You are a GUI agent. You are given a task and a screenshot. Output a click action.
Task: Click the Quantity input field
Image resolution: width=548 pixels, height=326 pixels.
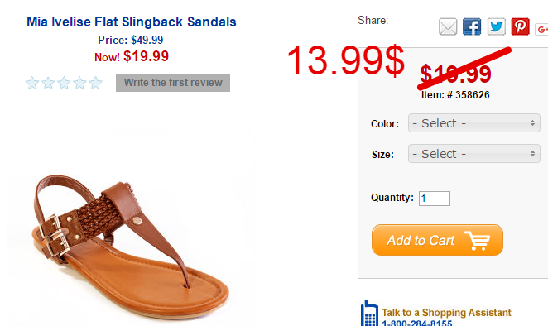(x=435, y=199)
